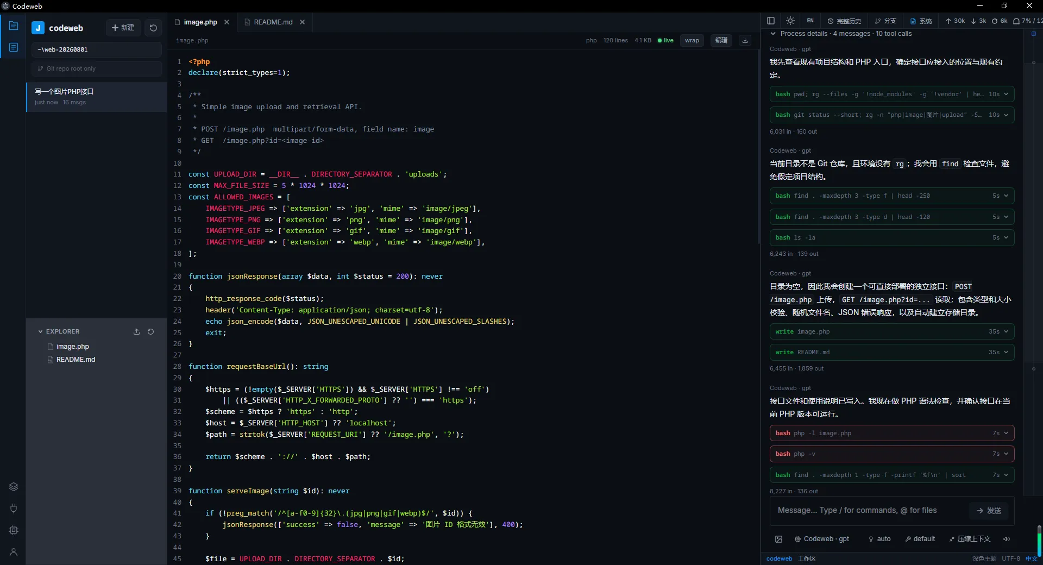Switch to the README.md tab

click(x=273, y=22)
